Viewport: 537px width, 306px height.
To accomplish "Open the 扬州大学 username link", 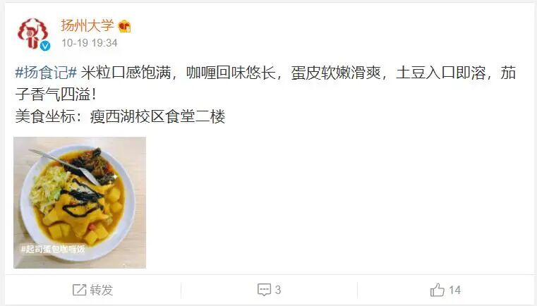I will coord(88,25).
